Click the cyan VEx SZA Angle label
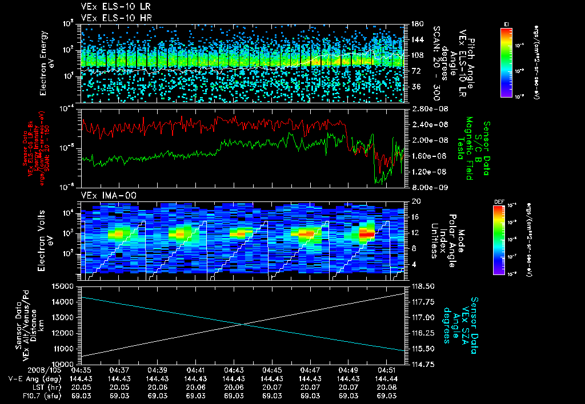 (x=460, y=325)
